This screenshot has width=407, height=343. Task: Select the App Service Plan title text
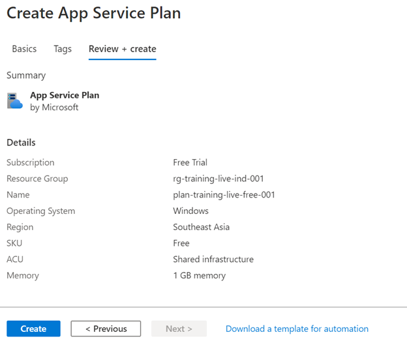[x=65, y=95]
